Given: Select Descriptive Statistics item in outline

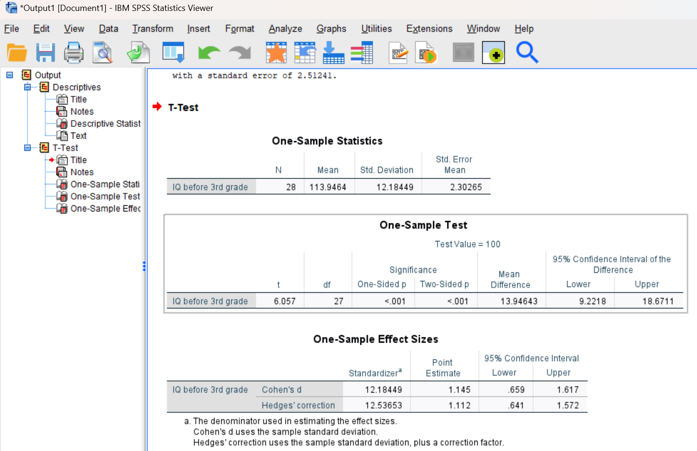Looking at the screenshot, I should (106, 124).
